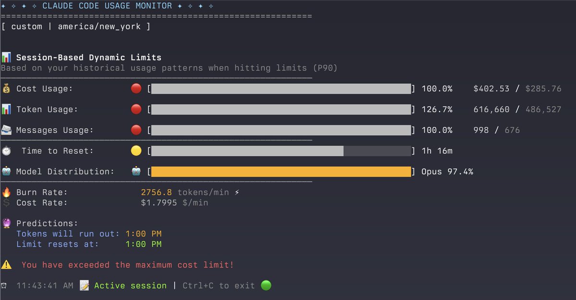The height and width of the screenshot is (300, 576).
Task: Click the mail tray icon beside Messages Usage
Action: click(6, 130)
